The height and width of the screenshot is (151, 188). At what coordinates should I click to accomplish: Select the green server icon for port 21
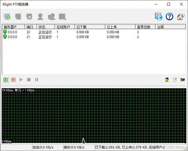tap(5, 37)
